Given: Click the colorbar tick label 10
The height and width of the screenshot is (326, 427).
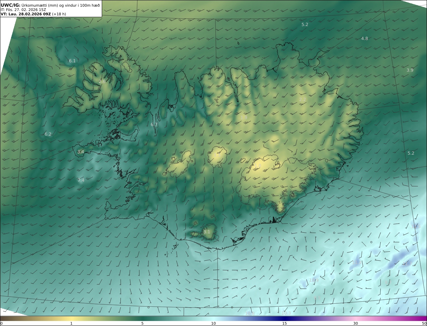Looking at the screenshot, I should [213, 323].
